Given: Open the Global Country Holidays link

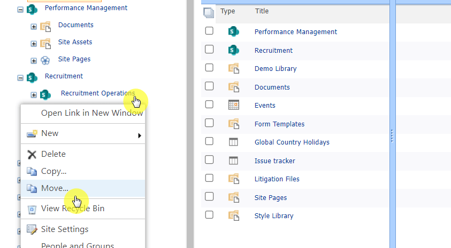Looking at the screenshot, I should pyautogui.click(x=292, y=142).
